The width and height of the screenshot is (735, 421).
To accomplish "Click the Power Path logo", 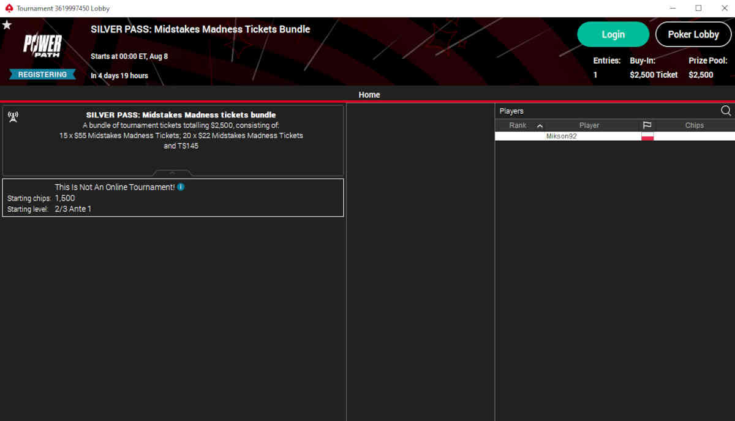I will point(42,46).
